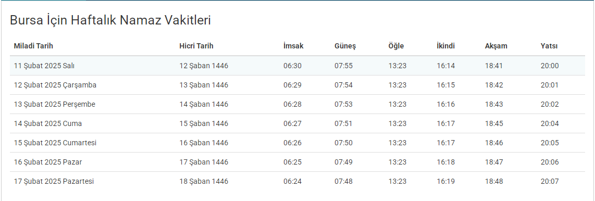Click the Öğle column header
Screen dimensions: 595x201
tap(396, 46)
